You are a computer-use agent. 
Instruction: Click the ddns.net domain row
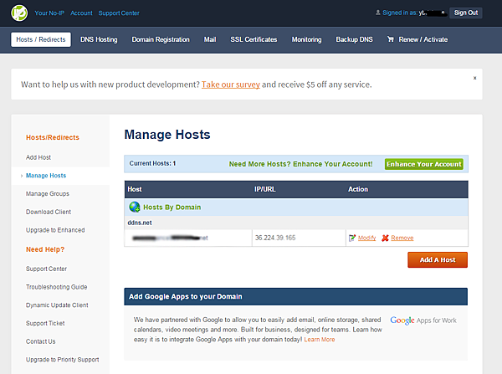pyautogui.click(x=296, y=223)
